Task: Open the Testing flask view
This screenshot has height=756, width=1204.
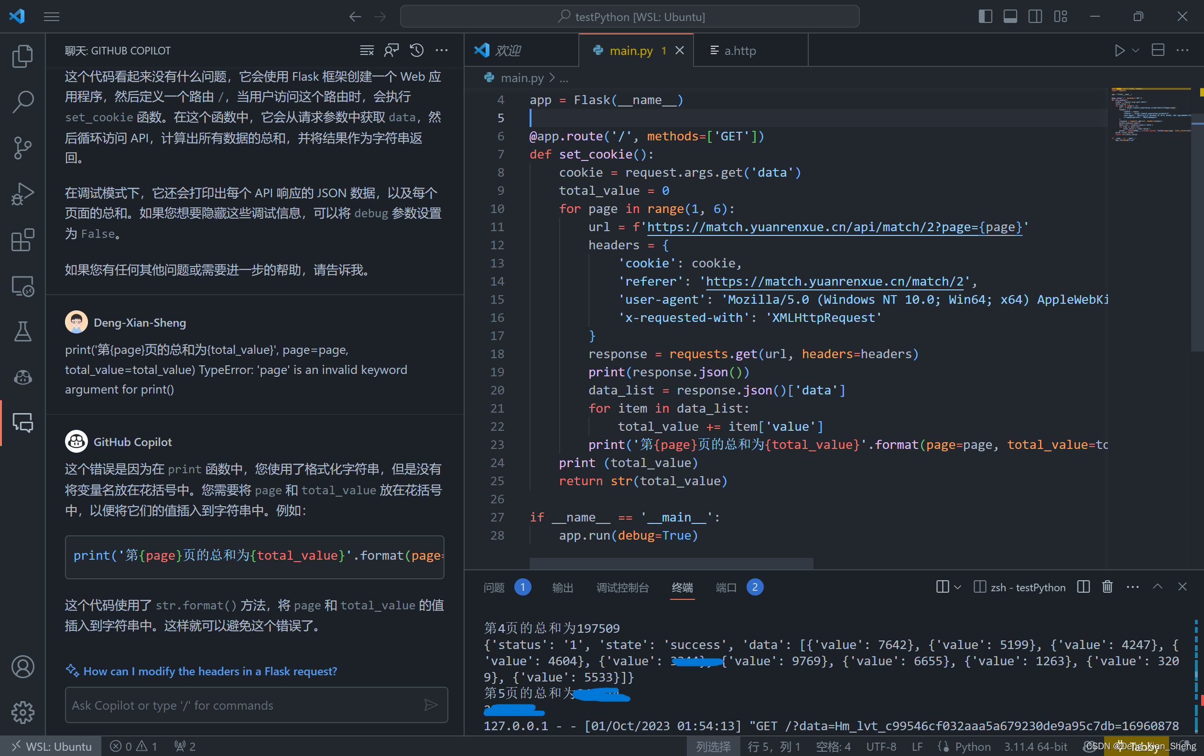Action: pyautogui.click(x=22, y=332)
